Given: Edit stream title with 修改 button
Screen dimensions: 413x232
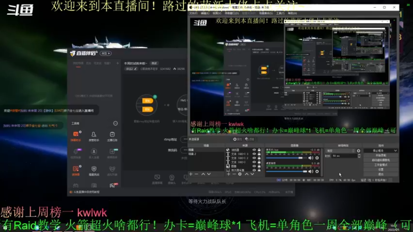Looking at the screenshot, I should [154, 63].
